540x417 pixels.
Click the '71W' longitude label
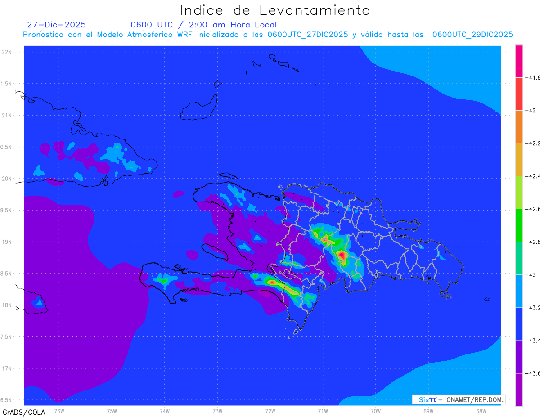coord(323,411)
